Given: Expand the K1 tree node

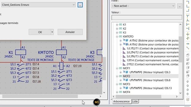Looking at the screenshot, I should coord(117,25).
